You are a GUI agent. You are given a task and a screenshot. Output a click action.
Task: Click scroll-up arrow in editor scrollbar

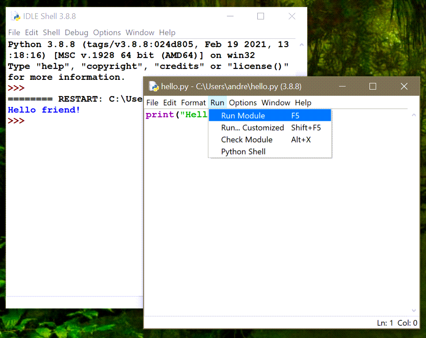click(x=414, y=115)
